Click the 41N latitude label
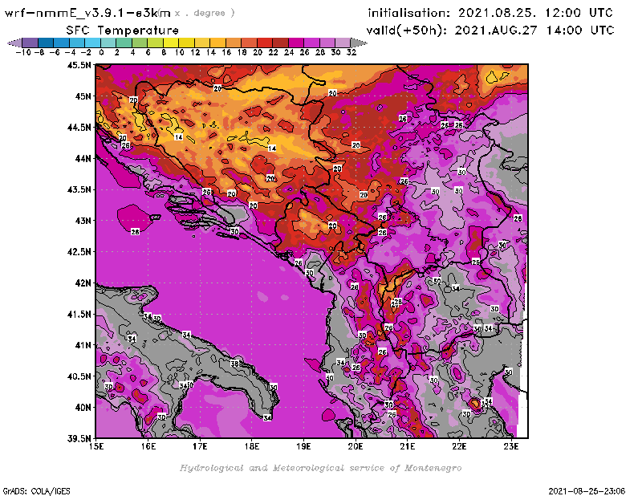Viewport: 642px width, 496px height. 83,345
